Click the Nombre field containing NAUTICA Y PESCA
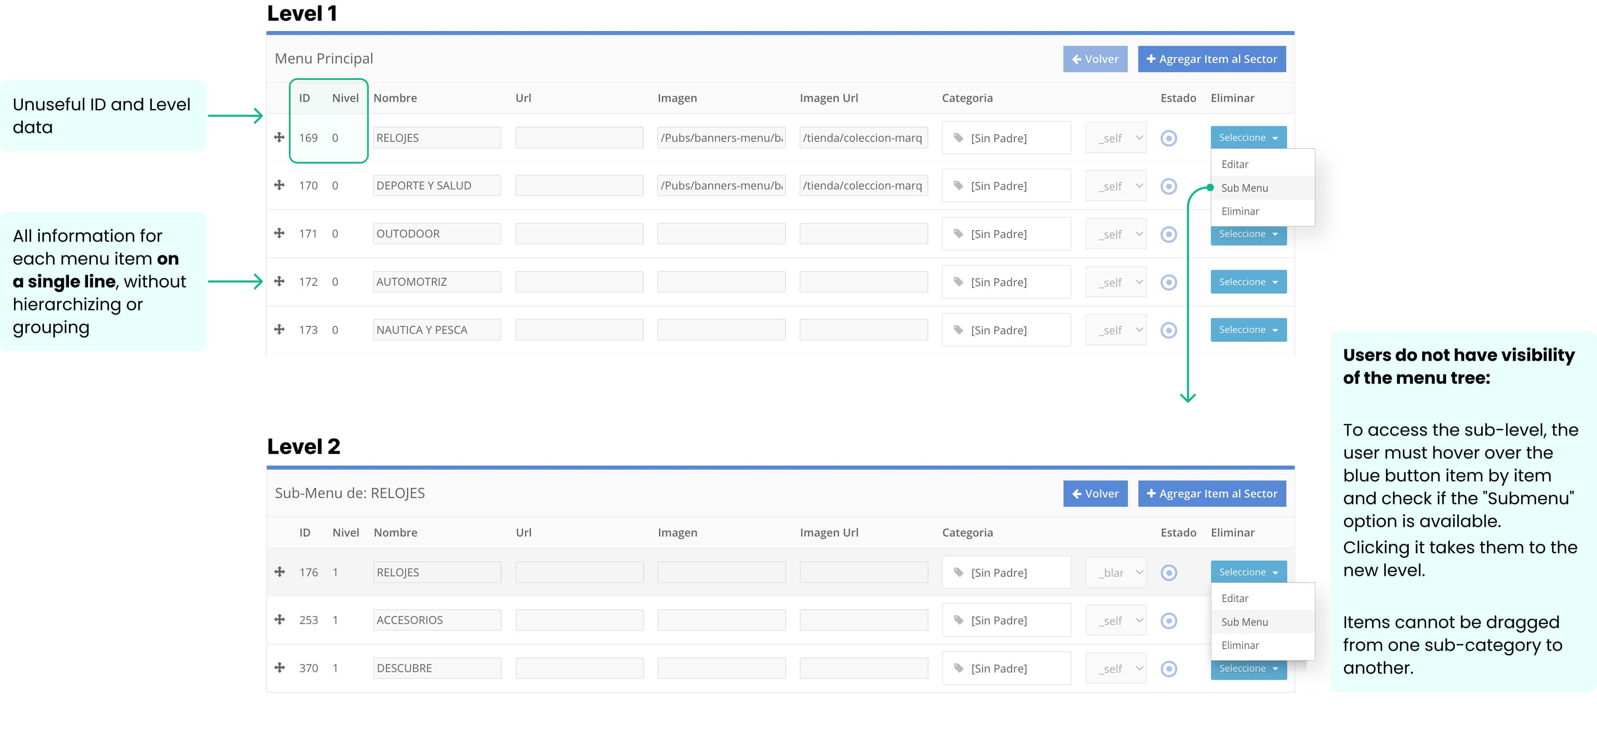The image size is (1597, 735). pos(436,330)
